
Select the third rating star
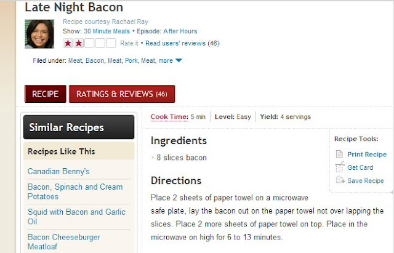click(89, 43)
